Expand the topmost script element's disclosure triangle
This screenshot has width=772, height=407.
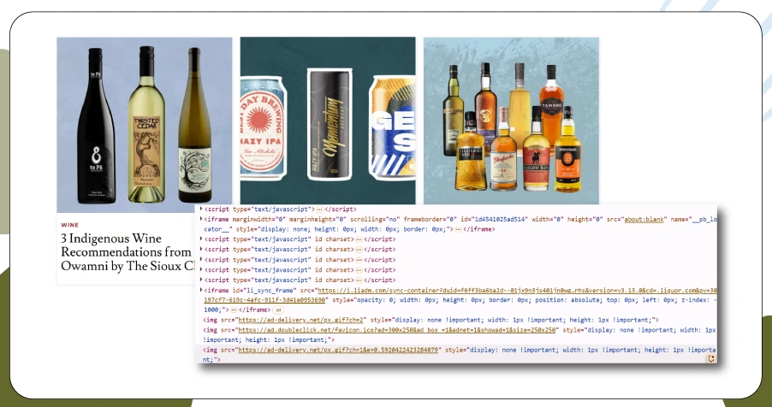[201, 209]
